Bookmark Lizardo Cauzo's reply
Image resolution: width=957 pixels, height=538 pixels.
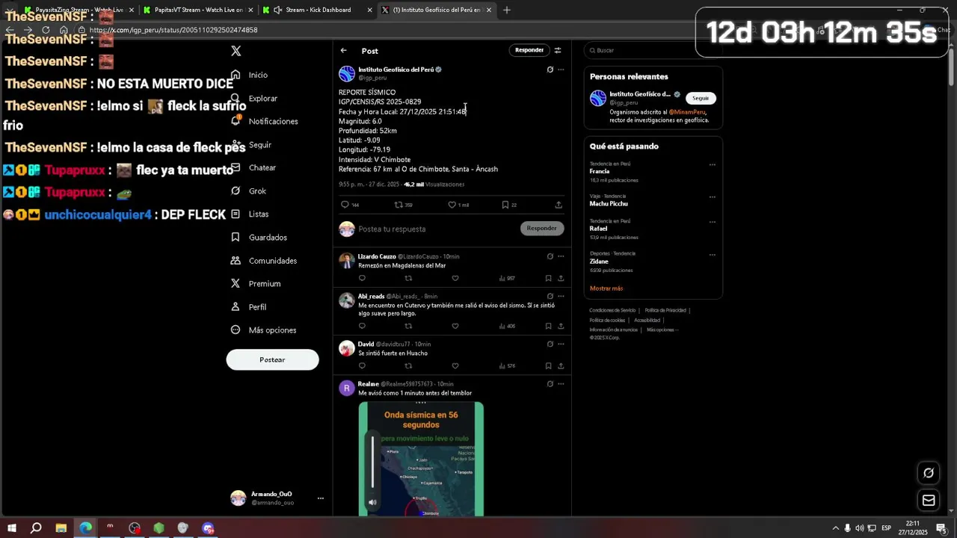(x=548, y=278)
